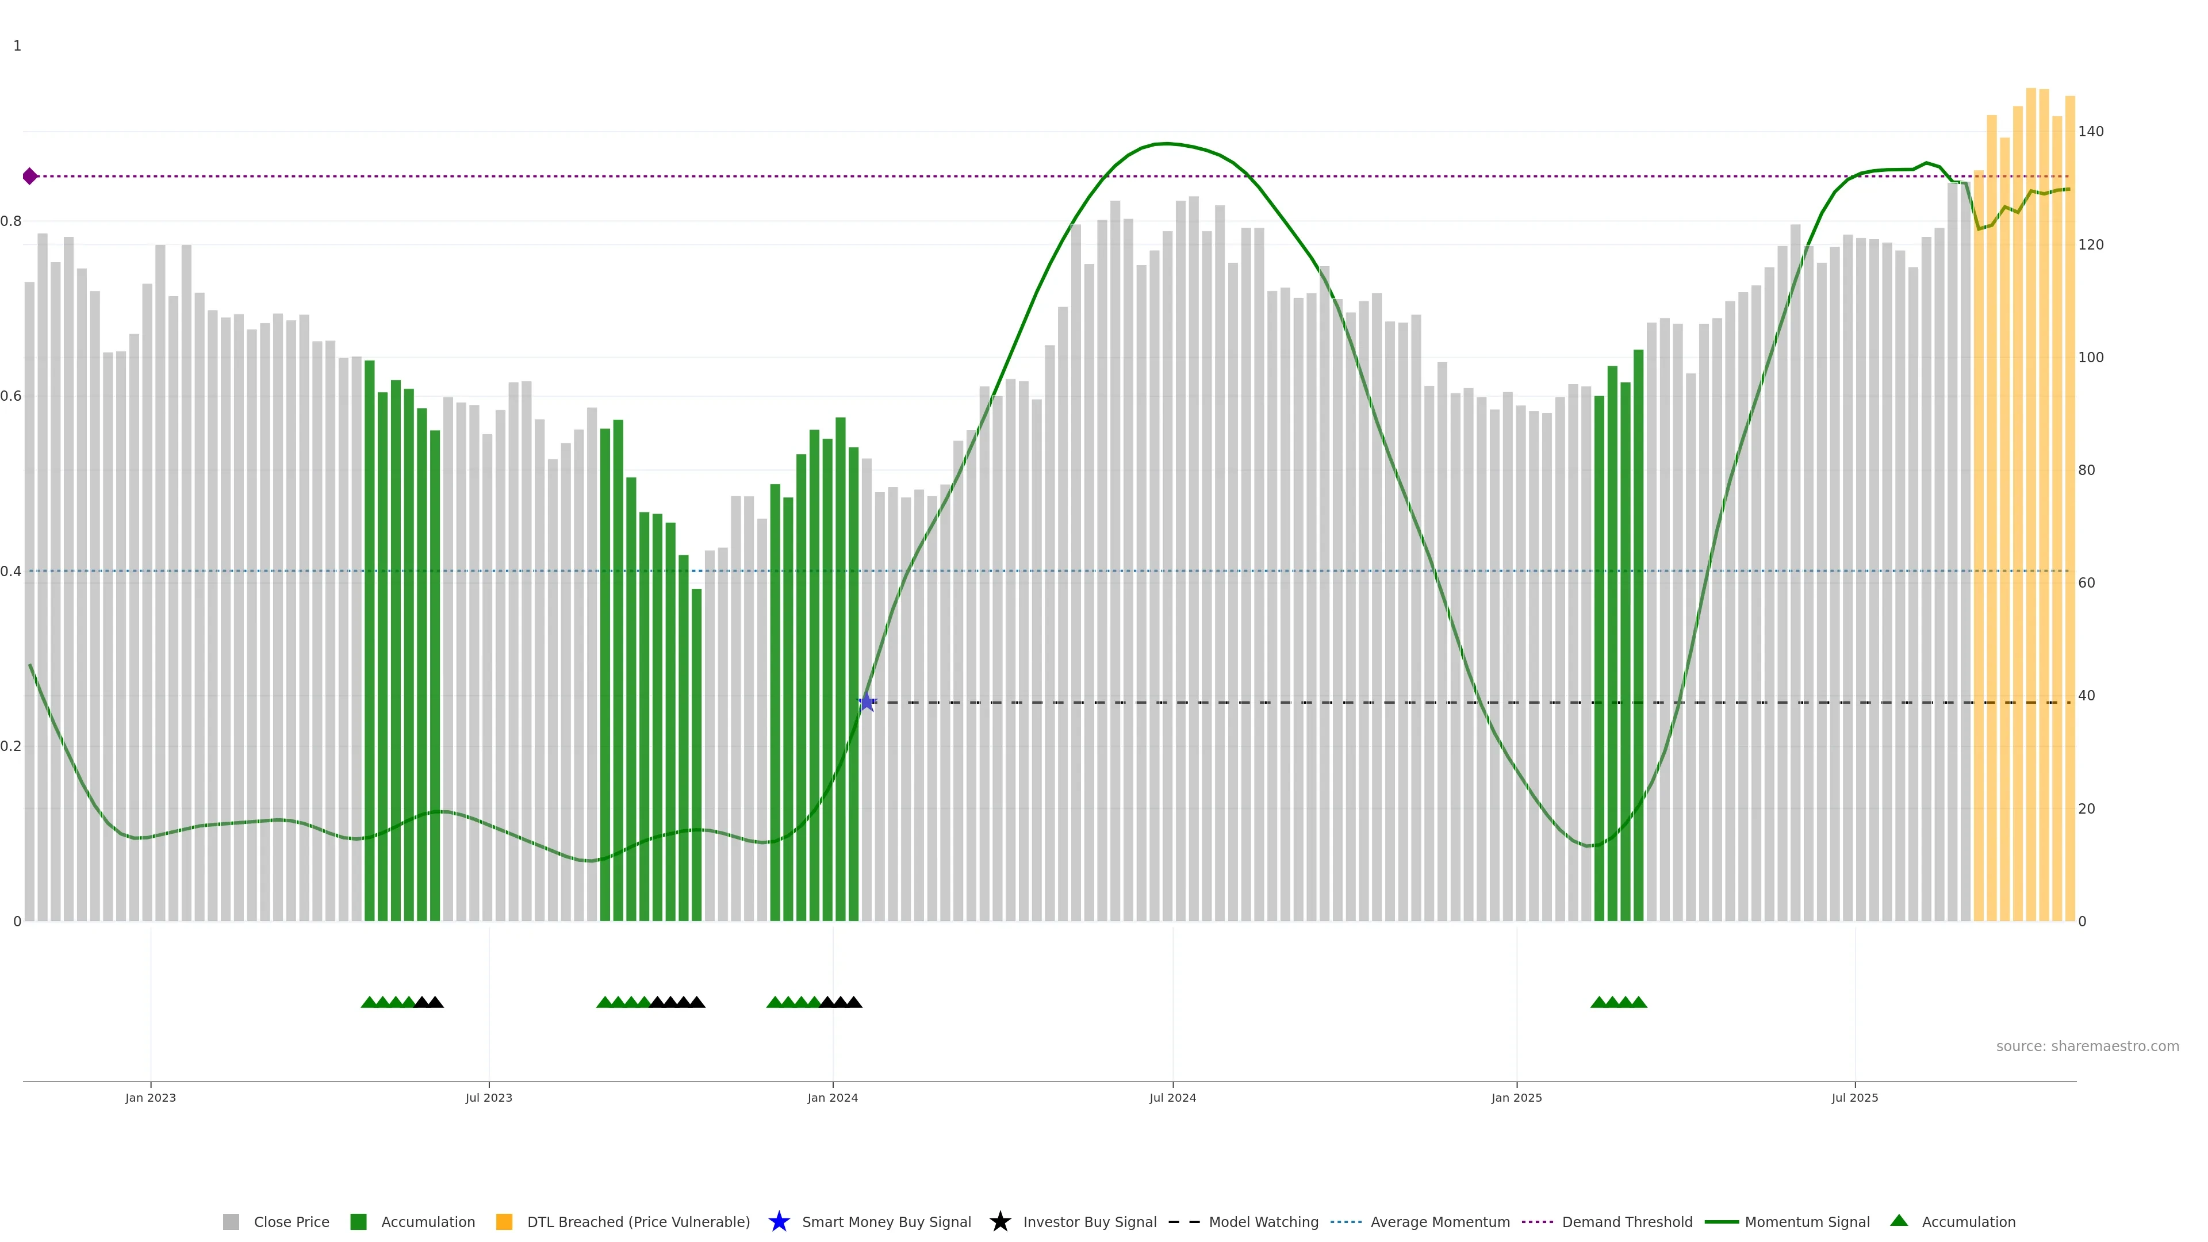Click the blue Smart Money star legend icon
The width and height of the screenshot is (2208, 1242).
point(779,1221)
